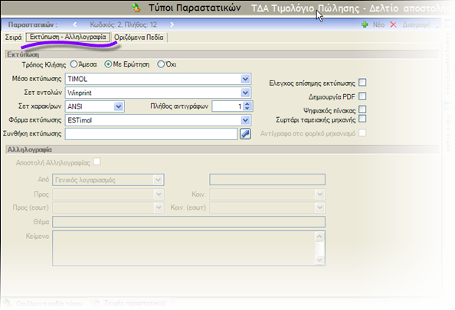Image resolution: width=455 pixels, height=310 pixels.
Task: Decrease Πλήθος αντιγράφων with down arrow
Action: coord(247,109)
